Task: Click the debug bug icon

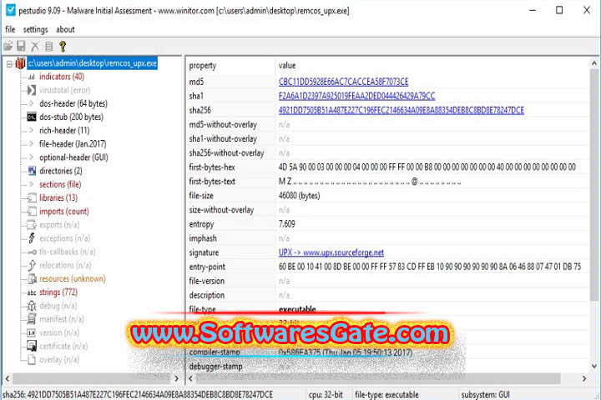Action: coord(32,306)
